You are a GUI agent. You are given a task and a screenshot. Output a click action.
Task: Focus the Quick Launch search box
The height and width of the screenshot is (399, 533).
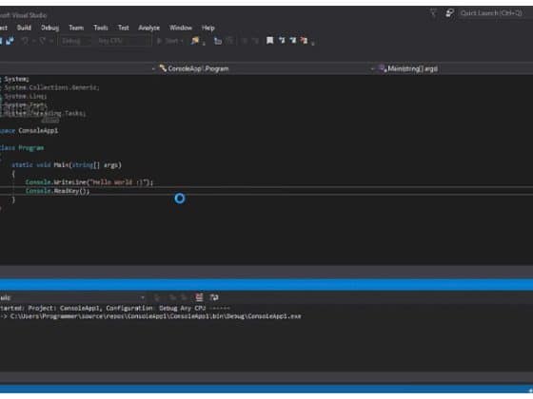point(491,13)
